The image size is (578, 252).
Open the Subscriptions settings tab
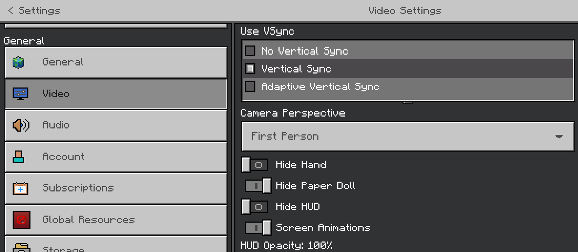[116, 189]
